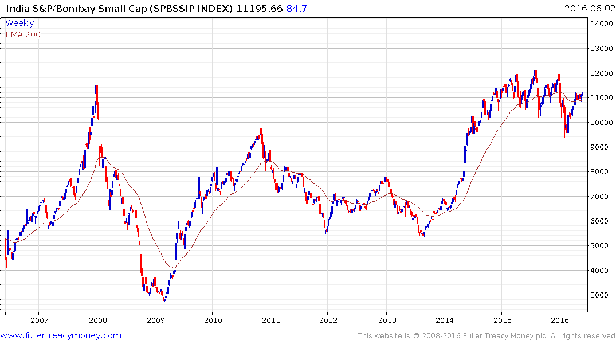Click the 2010 x-axis label
Image resolution: width=616 pixels, height=344 pixels.
coord(213,320)
